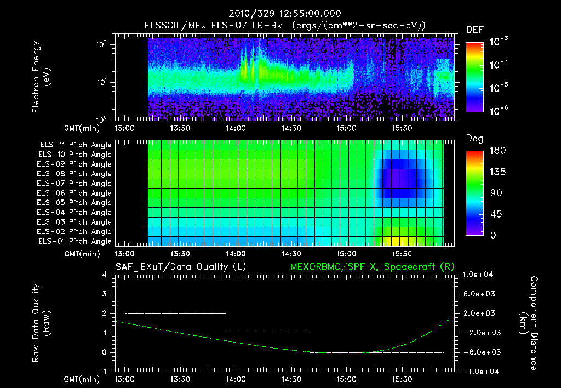
Task: Click the 14:00 tick under the spectrogram panel
Action: [236, 128]
